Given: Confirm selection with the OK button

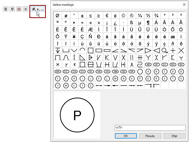Looking at the screenshot, I should click(126, 136).
